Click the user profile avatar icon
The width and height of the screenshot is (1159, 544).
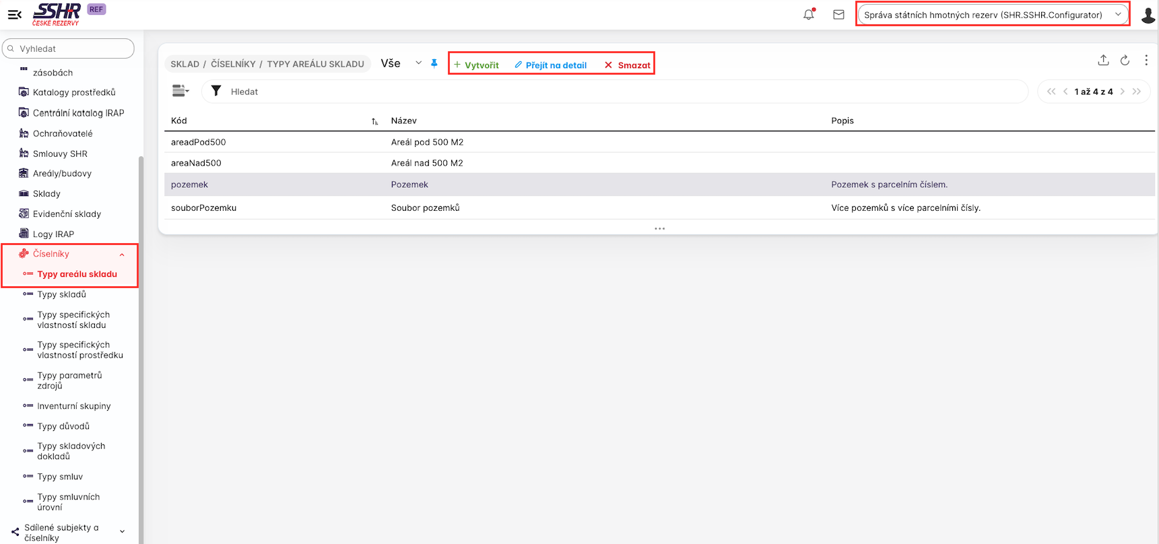coord(1148,15)
